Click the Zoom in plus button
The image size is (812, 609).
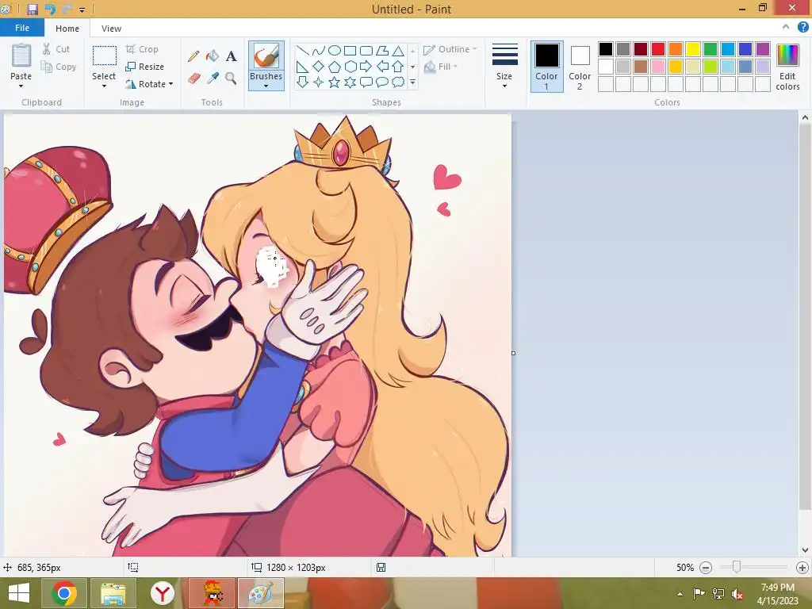tap(802, 568)
